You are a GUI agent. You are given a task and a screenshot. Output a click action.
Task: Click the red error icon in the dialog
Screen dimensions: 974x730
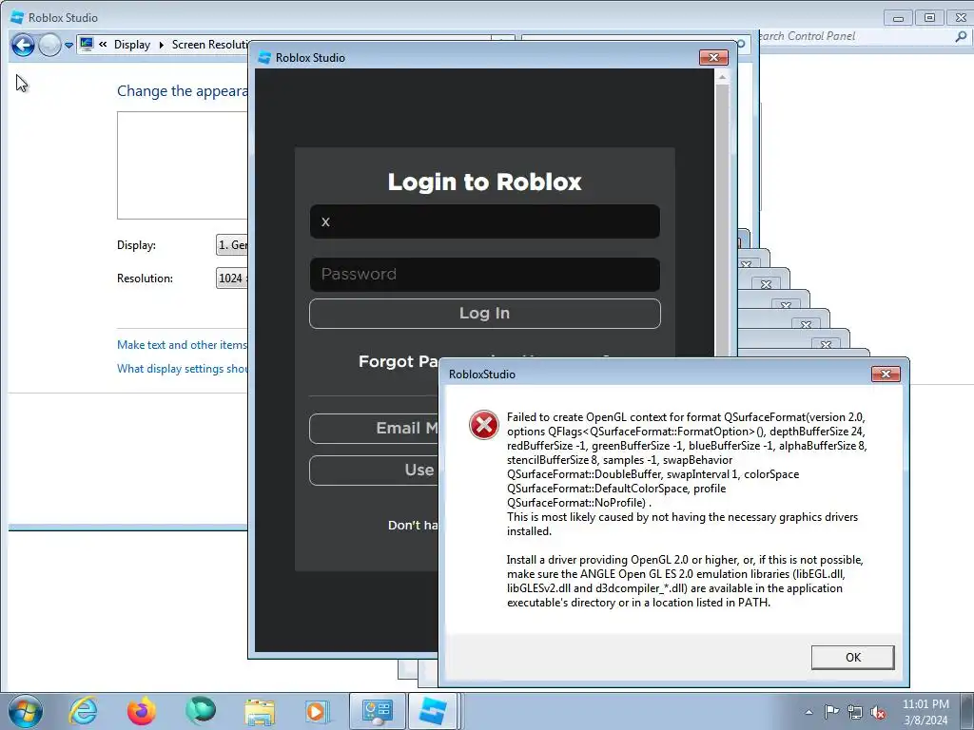[484, 425]
